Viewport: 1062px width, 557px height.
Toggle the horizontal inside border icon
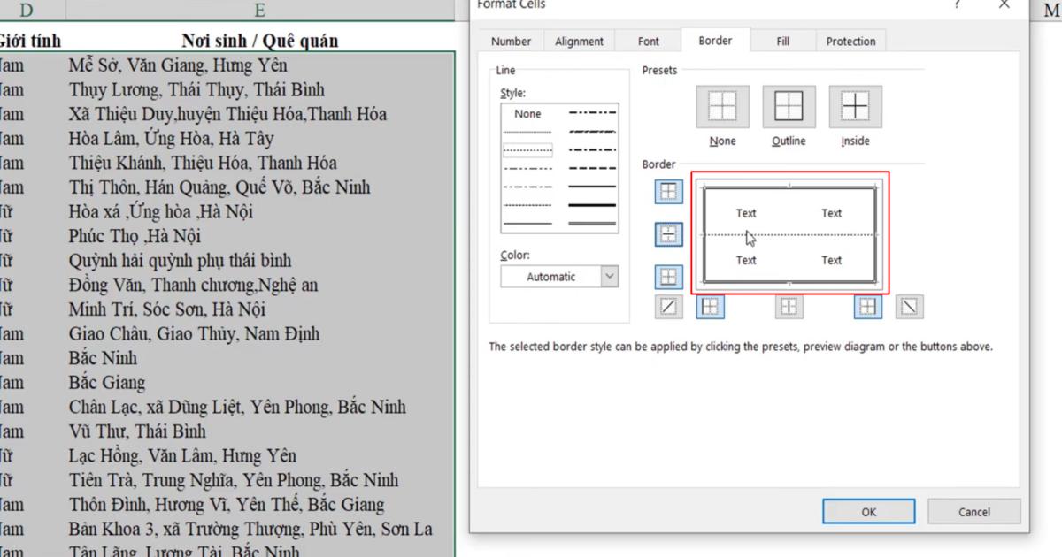[x=668, y=234]
